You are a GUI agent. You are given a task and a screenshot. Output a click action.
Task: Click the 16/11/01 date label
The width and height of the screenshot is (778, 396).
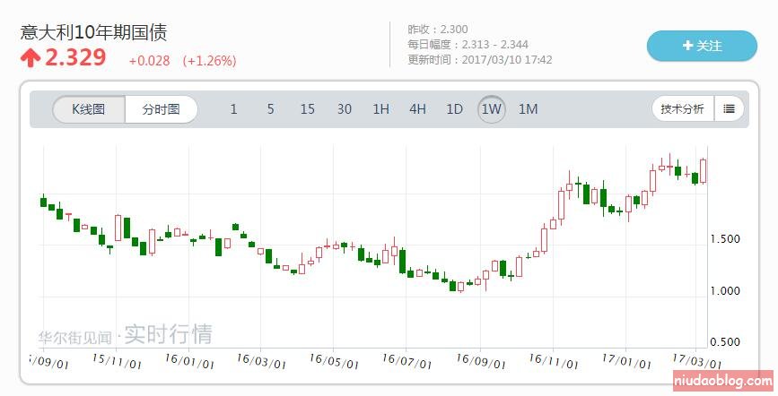coord(554,361)
